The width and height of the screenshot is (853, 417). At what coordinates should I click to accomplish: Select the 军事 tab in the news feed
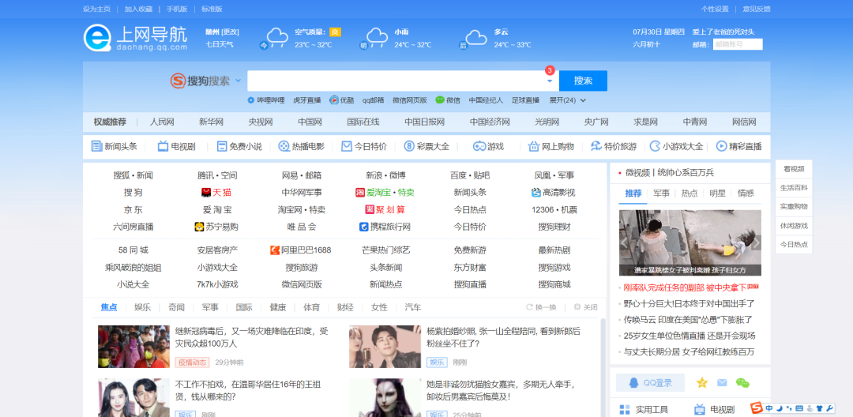pos(210,307)
